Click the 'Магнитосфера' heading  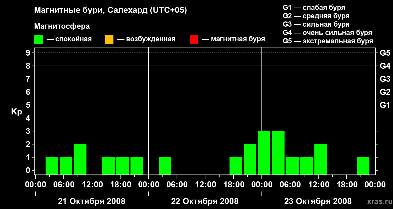[x=62, y=27]
